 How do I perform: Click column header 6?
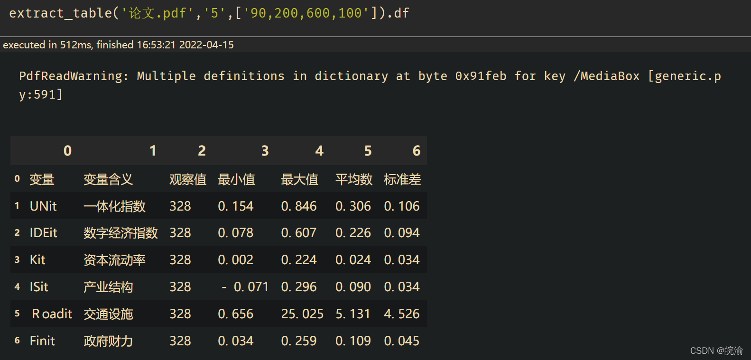[x=417, y=150]
